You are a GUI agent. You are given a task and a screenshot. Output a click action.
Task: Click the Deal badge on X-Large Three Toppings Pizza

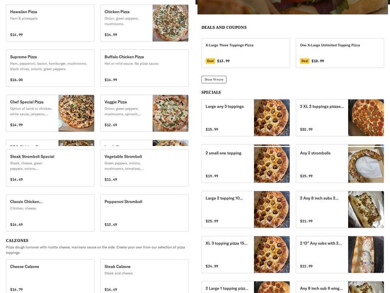pos(210,61)
